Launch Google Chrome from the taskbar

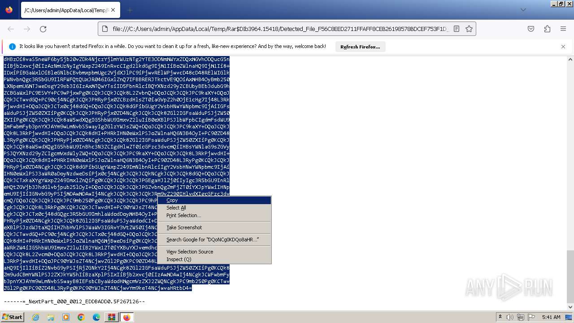[x=81, y=317]
